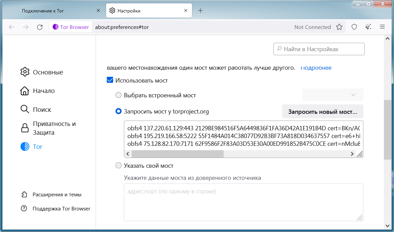The image size is (394, 232).
Task: Click the lock icon for Приватность и Защита
Action: pos(25,128)
